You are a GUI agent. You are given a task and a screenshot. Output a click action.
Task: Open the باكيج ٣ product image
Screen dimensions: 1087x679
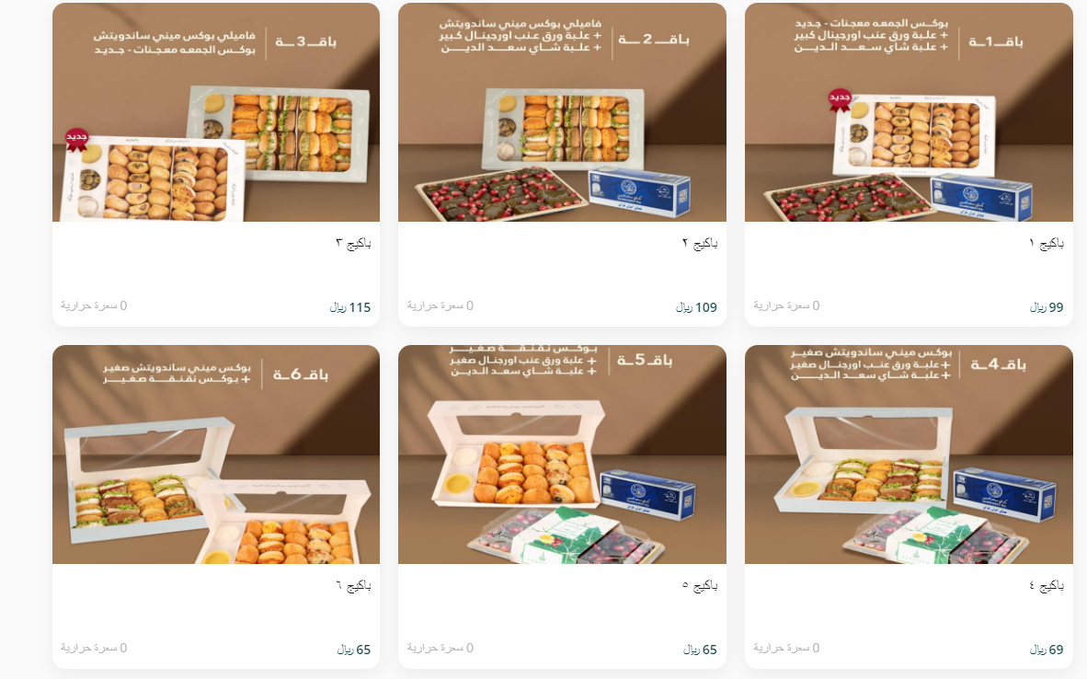(x=216, y=112)
